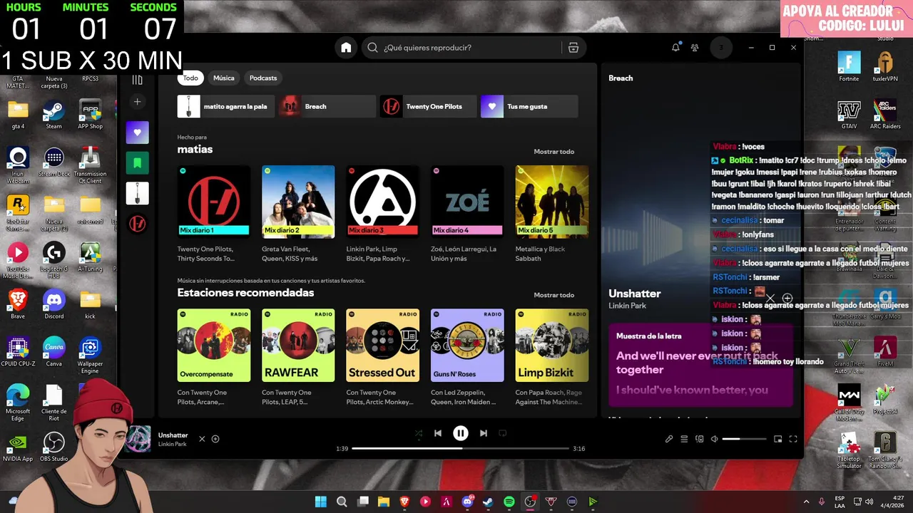Open Tus me gusta shortcut

tap(529, 106)
